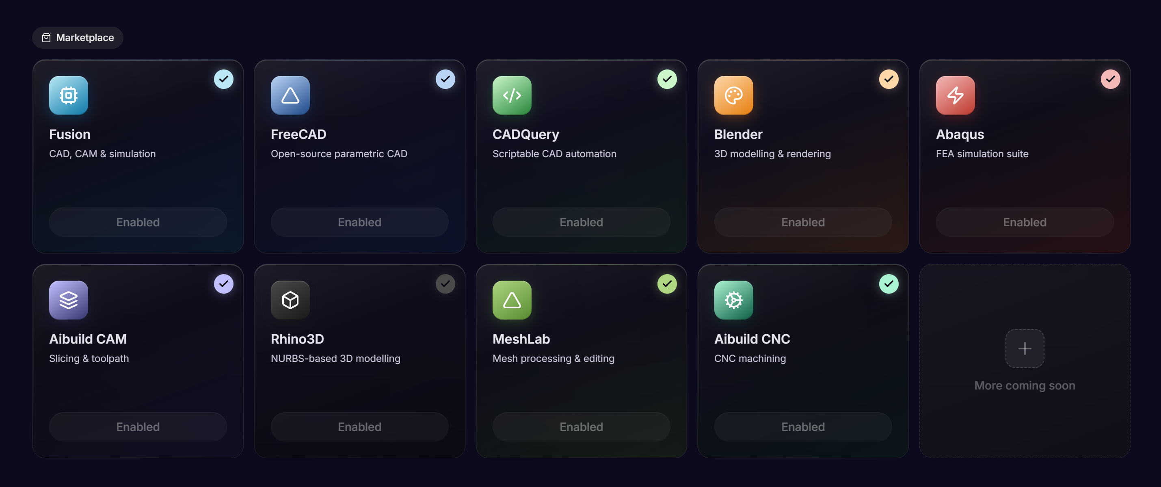Click the Enabled button on CADQuery card
Image resolution: width=1161 pixels, height=487 pixels.
[x=582, y=222]
